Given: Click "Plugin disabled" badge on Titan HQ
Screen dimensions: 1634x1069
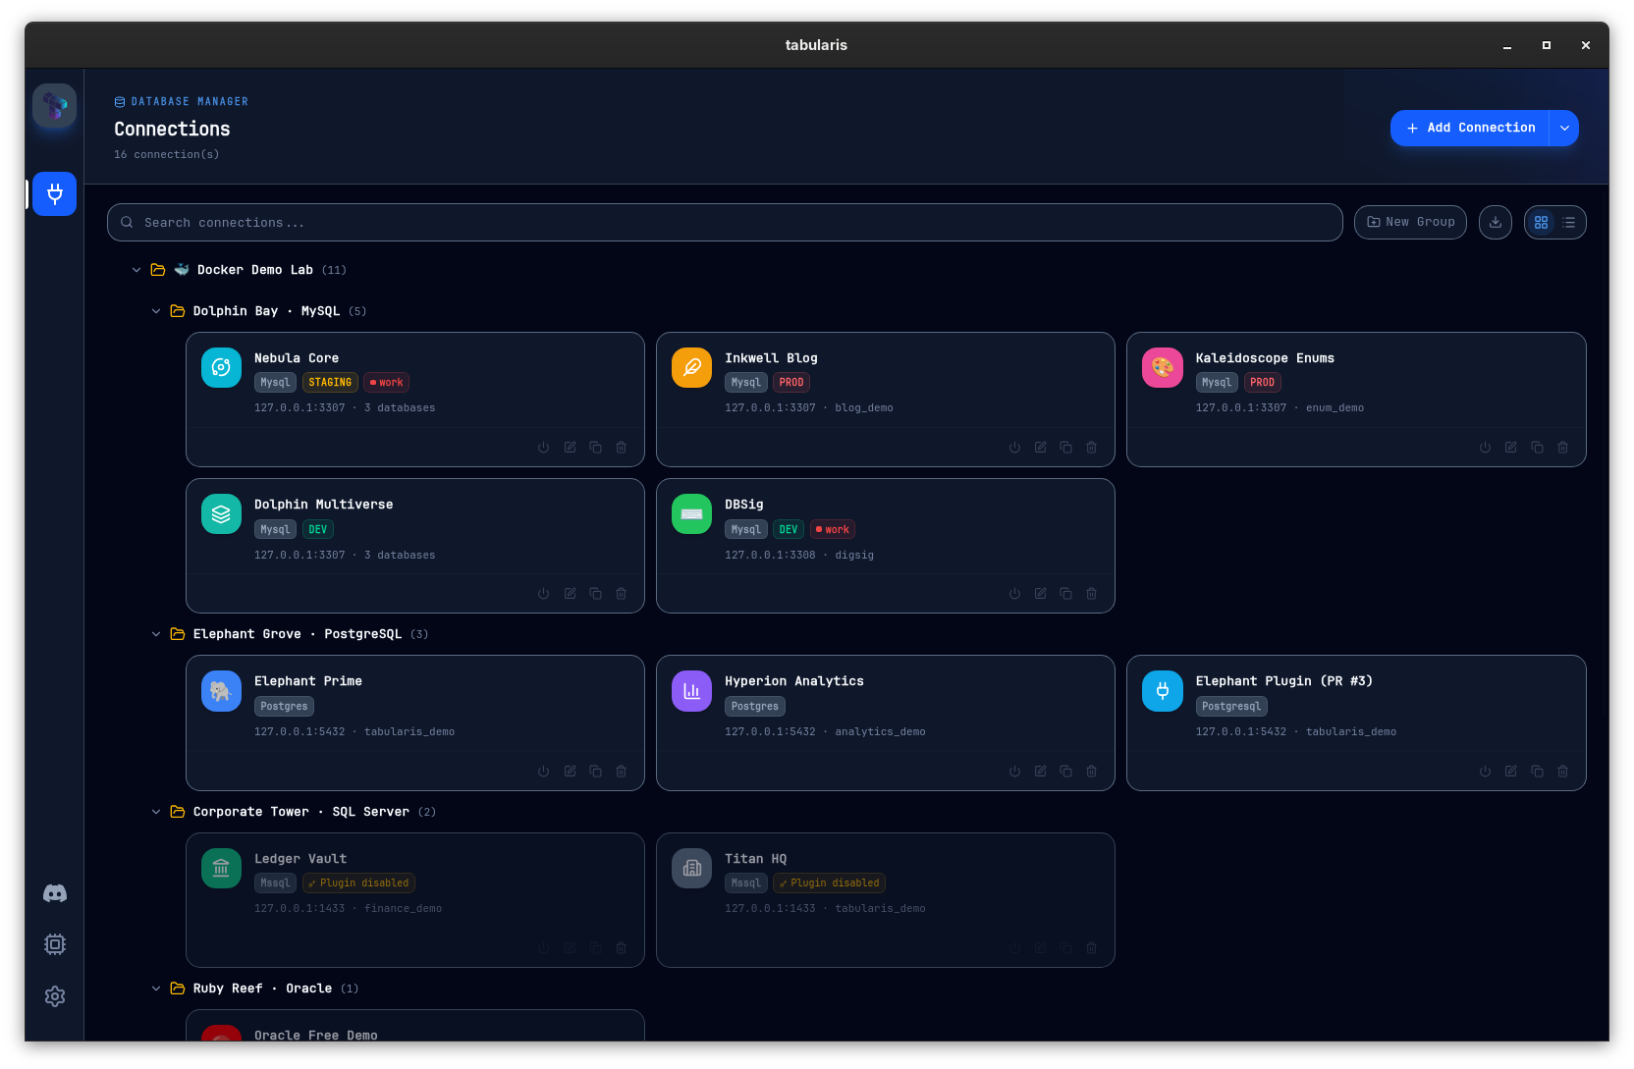Looking at the screenshot, I should (x=830, y=883).
